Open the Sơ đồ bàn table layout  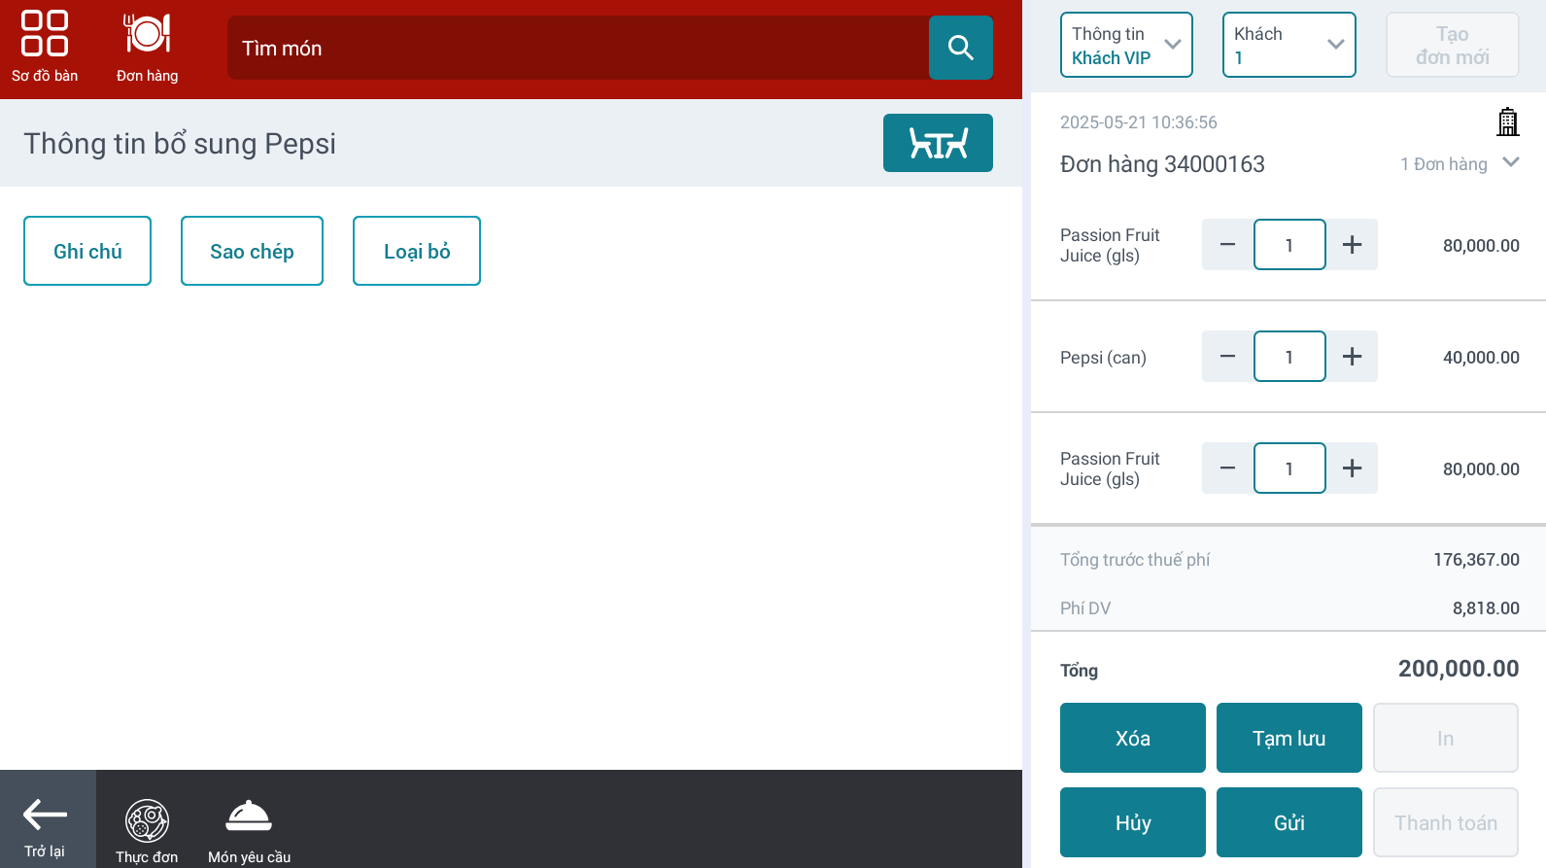click(x=45, y=48)
